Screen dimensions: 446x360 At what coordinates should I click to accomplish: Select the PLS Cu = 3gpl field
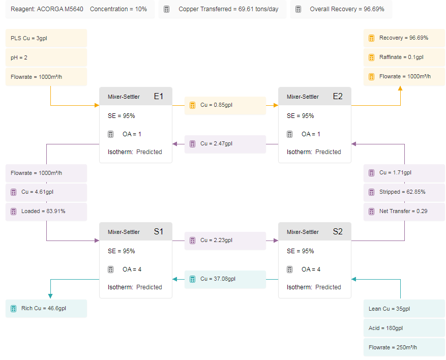click(x=46, y=38)
